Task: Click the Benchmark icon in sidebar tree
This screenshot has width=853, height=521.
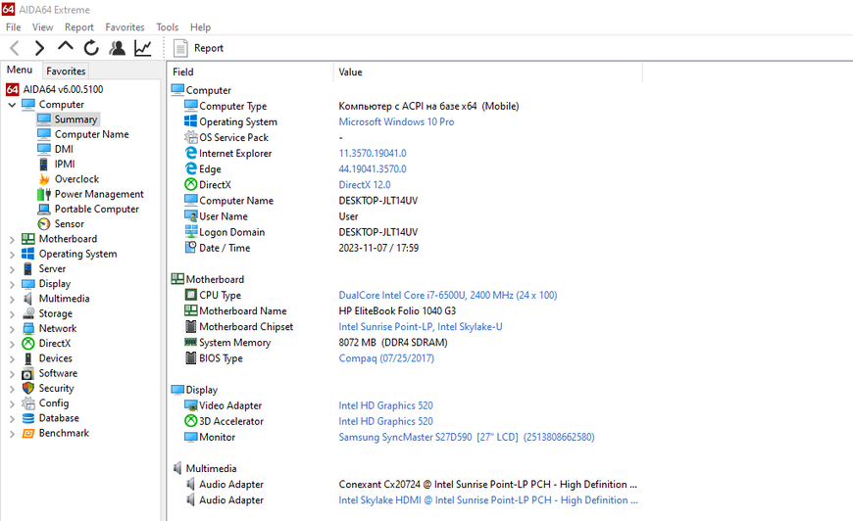Action: pos(27,434)
